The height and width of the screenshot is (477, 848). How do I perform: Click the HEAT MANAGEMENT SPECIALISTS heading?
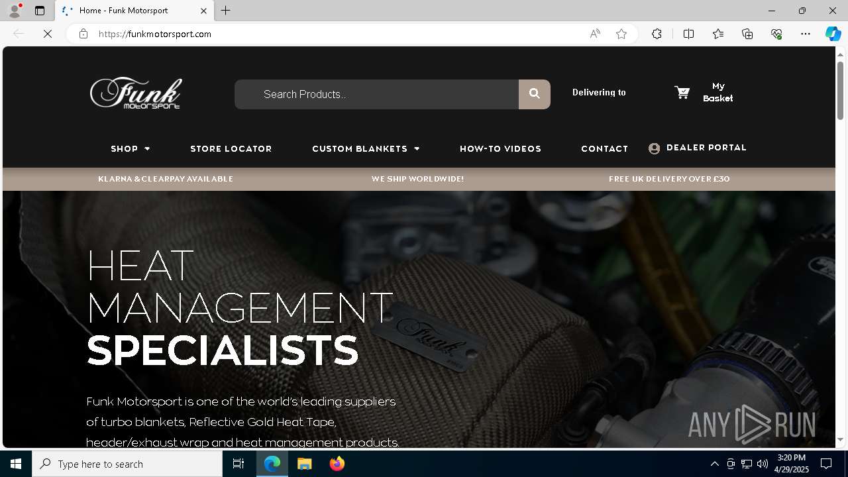[240, 307]
